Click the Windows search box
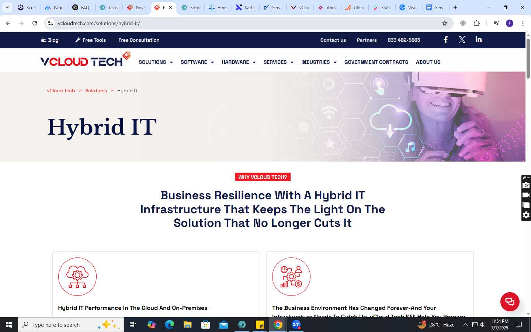Image resolution: width=531 pixels, height=332 pixels. (71, 325)
